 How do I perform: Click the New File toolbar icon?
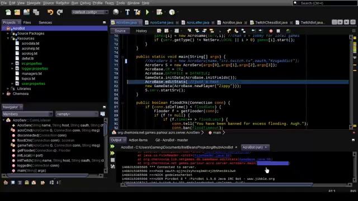[8, 12]
